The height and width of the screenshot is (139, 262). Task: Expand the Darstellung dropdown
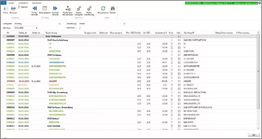124,24
